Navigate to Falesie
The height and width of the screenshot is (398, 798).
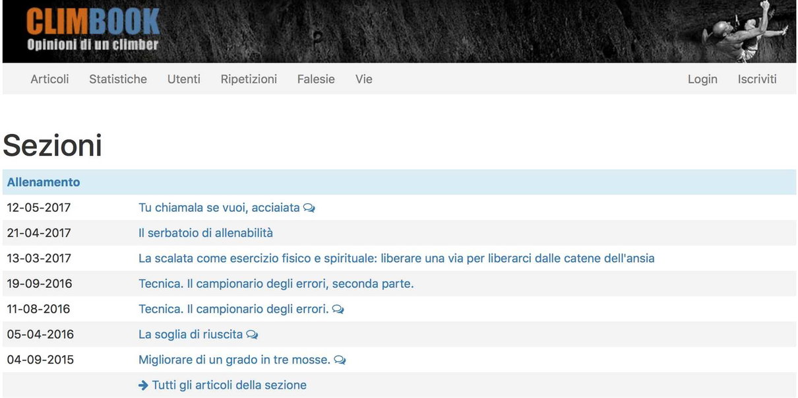click(x=316, y=79)
